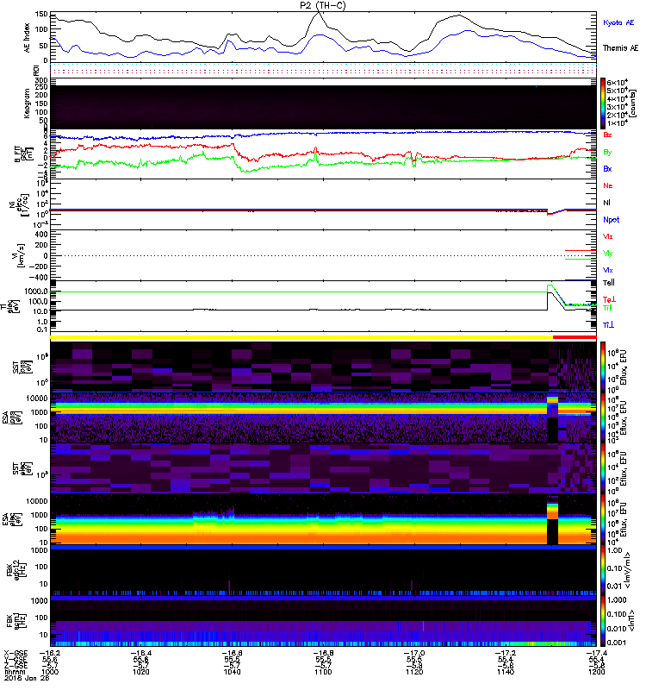Click the B_FIT GSE [nT] axis label

(24, 154)
